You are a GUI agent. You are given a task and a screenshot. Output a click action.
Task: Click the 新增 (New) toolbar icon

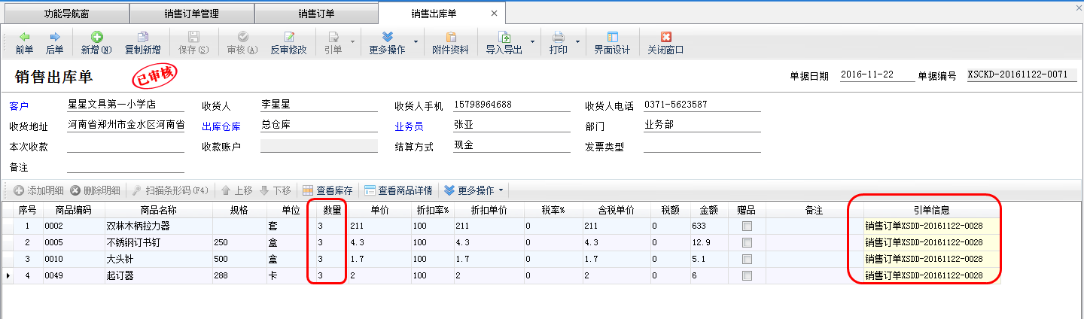coord(96,43)
